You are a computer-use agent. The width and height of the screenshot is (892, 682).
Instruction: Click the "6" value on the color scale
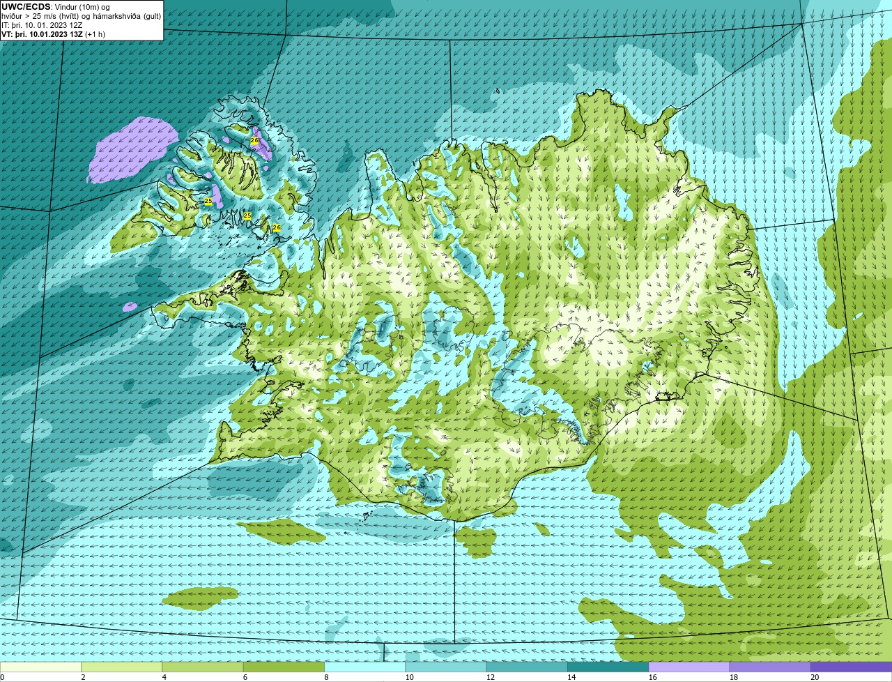click(245, 677)
